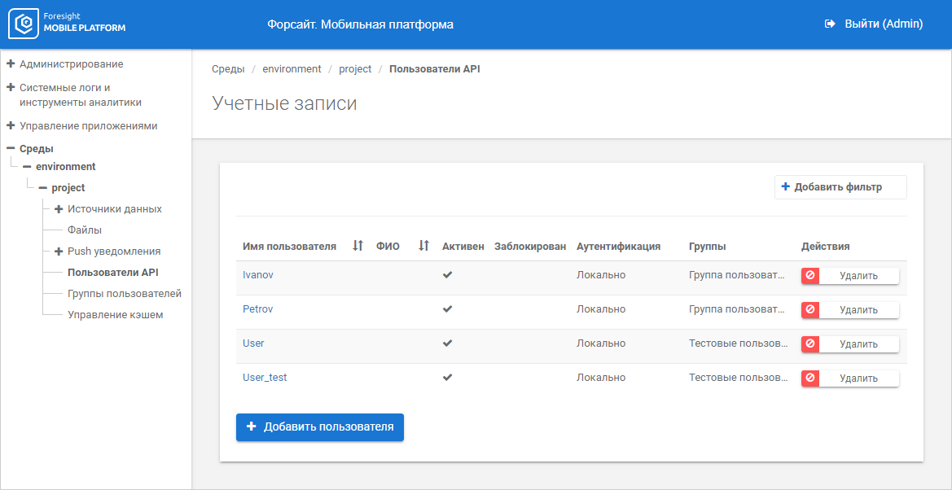Click Добавить пользователя button
Screen dimensions: 952x490
click(x=320, y=427)
